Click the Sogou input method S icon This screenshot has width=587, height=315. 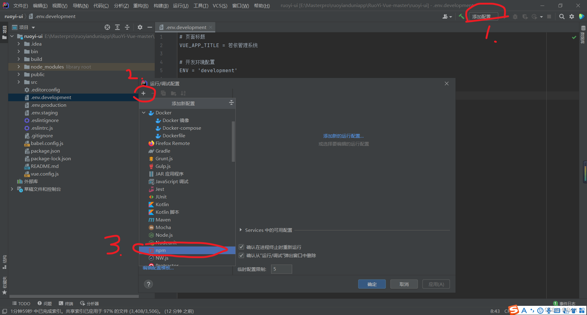point(514,309)
